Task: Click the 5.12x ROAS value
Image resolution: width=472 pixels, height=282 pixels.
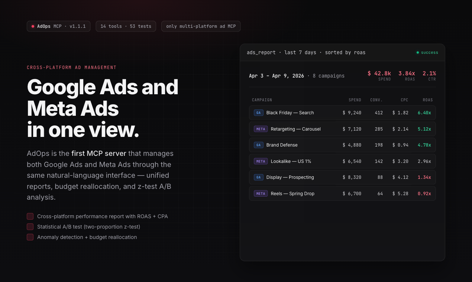Action: pyautogui.click(x=424, y=129)
